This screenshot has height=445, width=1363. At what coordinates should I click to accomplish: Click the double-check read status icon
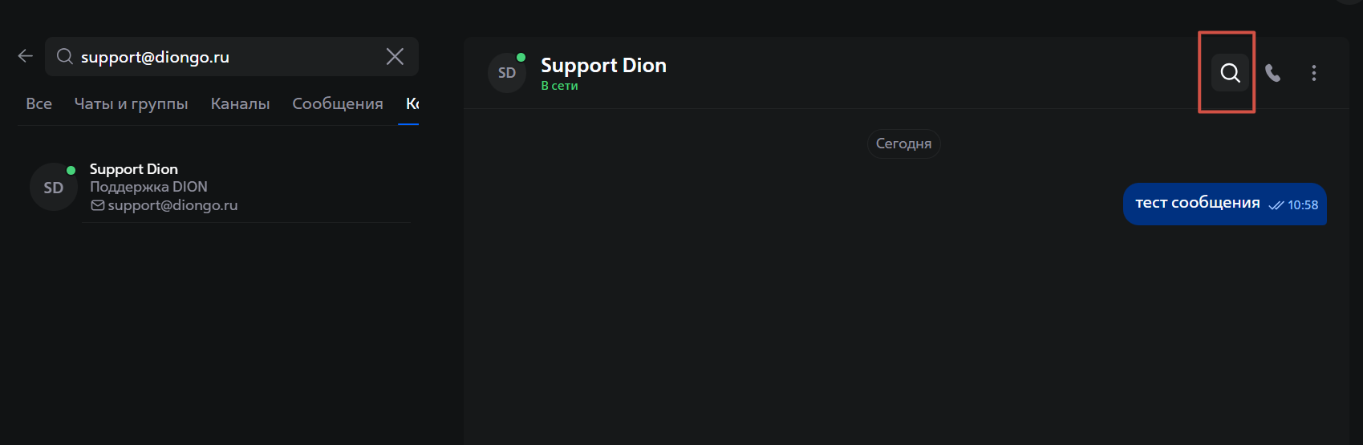(1276, 205)
